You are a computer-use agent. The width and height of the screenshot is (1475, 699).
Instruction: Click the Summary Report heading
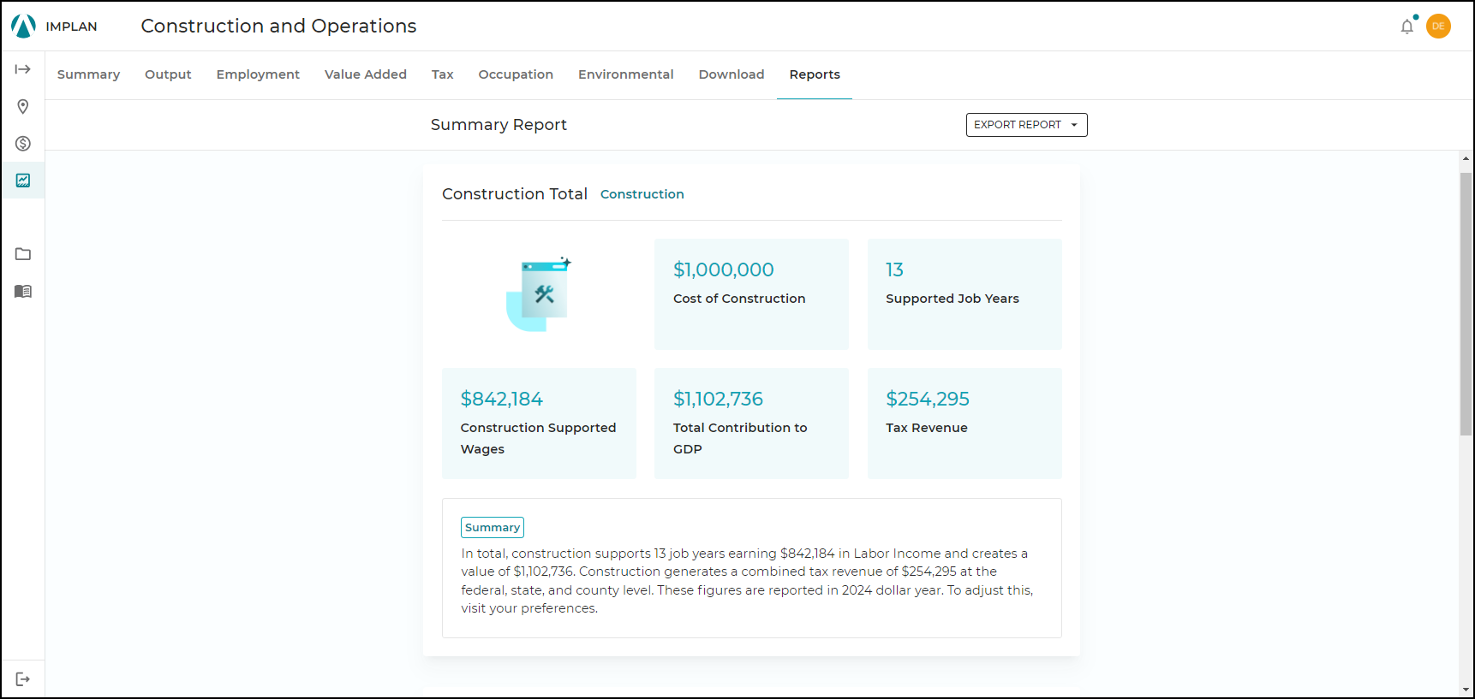499,125
